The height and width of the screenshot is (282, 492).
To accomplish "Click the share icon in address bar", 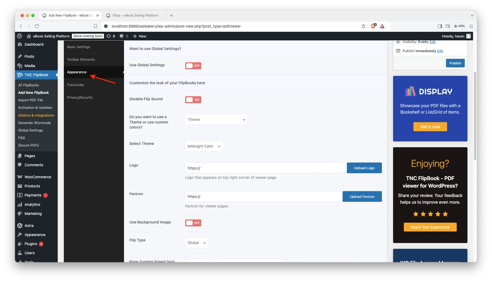I will (363, 26).
